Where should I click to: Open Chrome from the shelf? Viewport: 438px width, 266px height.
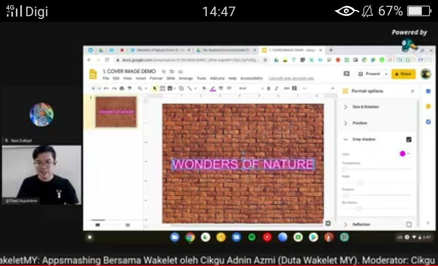(190, 237)
